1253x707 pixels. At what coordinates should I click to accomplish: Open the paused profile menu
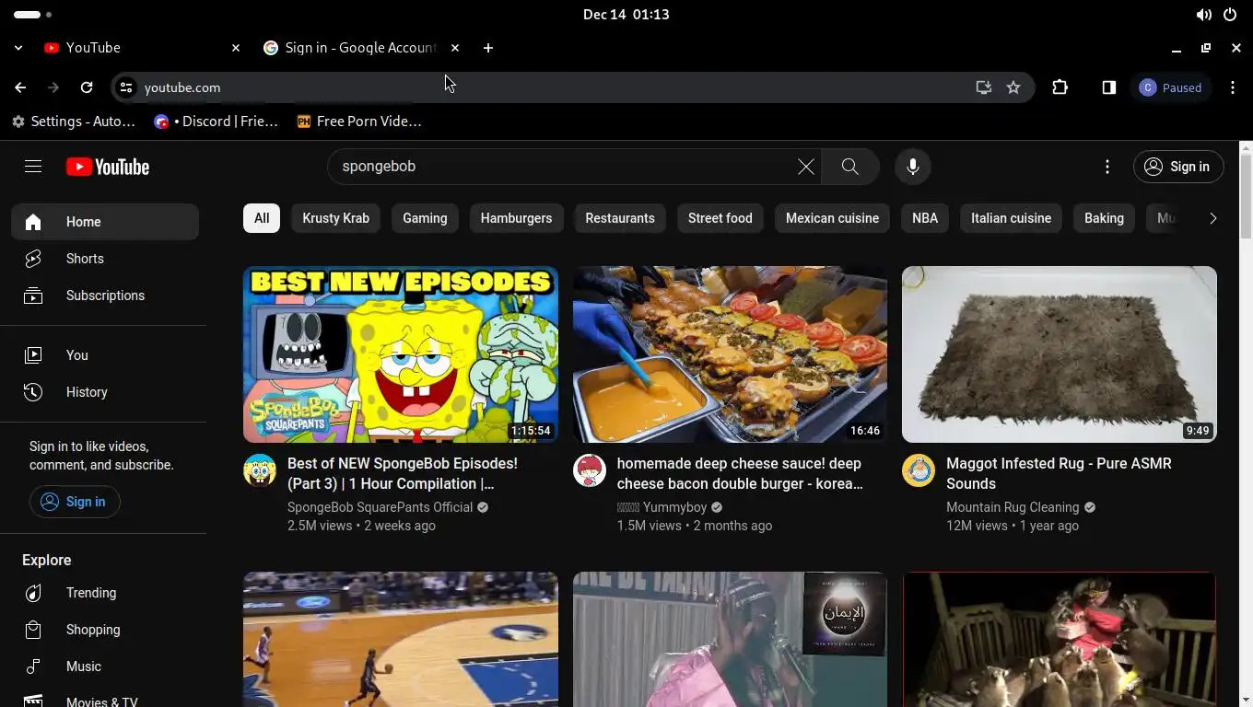click(x=1171, y=87)
